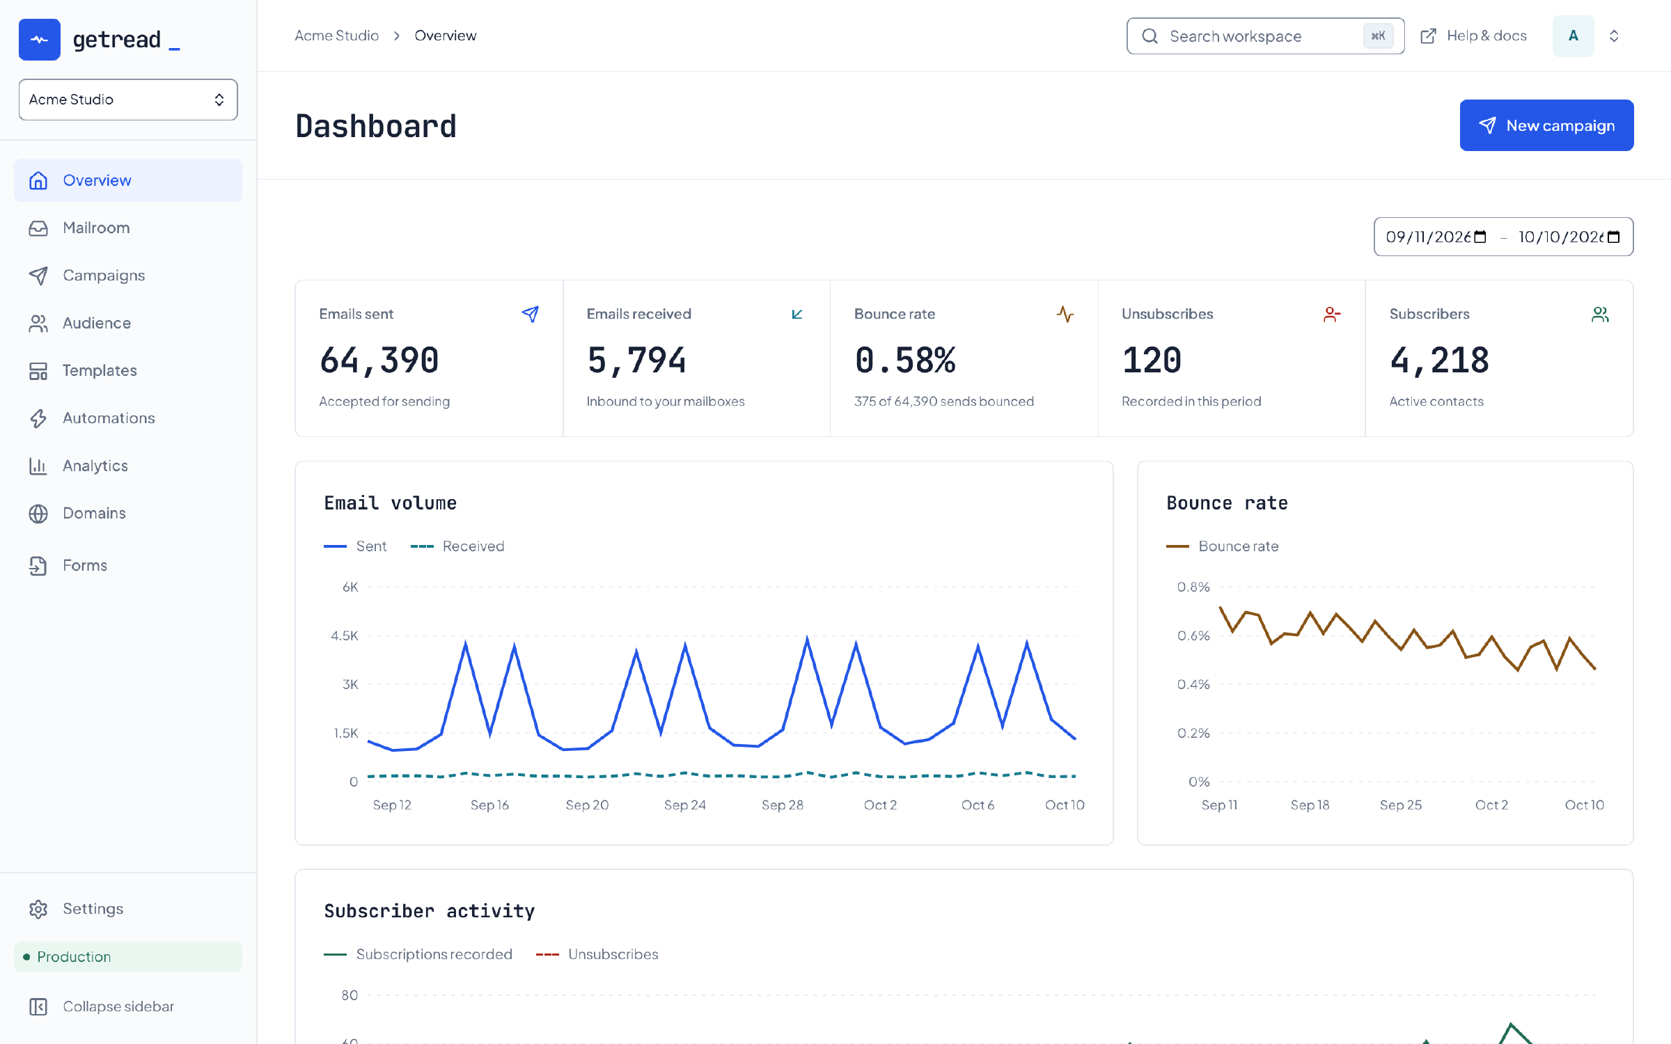Click the Domains globe icon
The width and height of the screenshot is (1671, 1044).
click(x=38, y=514)
